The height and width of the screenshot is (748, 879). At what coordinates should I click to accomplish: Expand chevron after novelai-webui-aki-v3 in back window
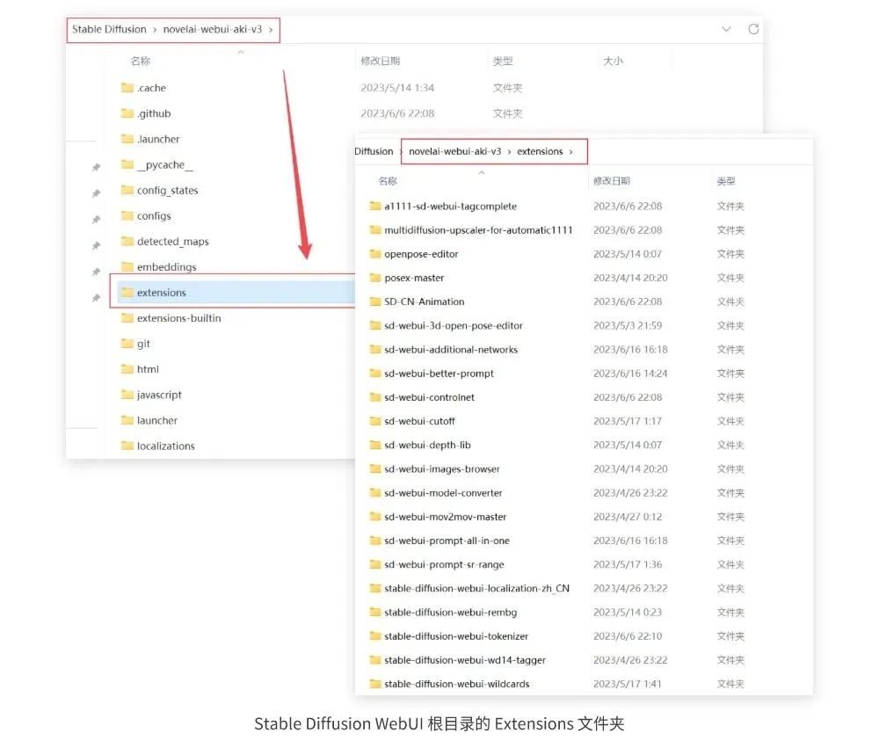272,29
